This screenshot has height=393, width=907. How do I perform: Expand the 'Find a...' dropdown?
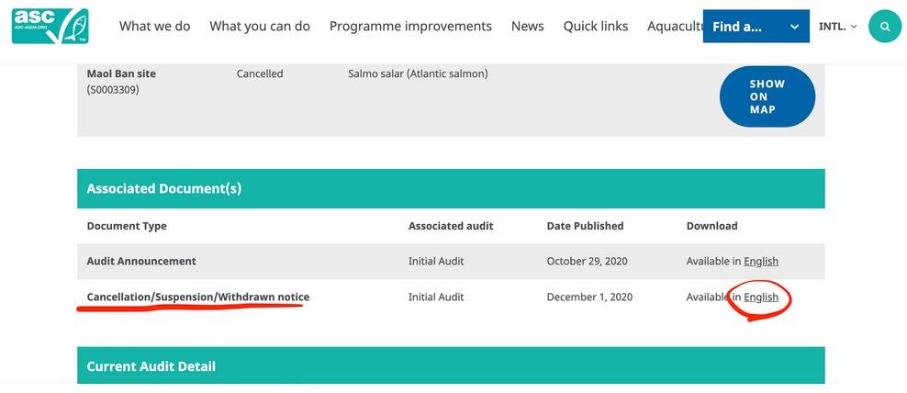(756, 27)
